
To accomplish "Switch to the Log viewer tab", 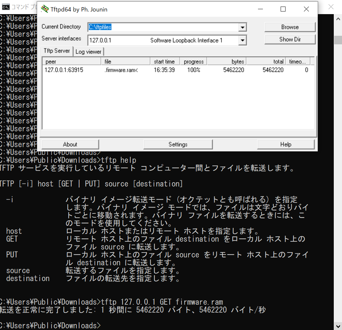I will (x=88, y=52).
